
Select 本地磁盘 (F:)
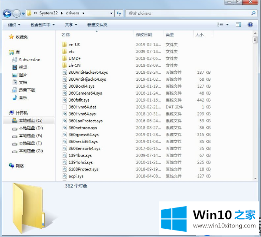[x=30, y=143]
